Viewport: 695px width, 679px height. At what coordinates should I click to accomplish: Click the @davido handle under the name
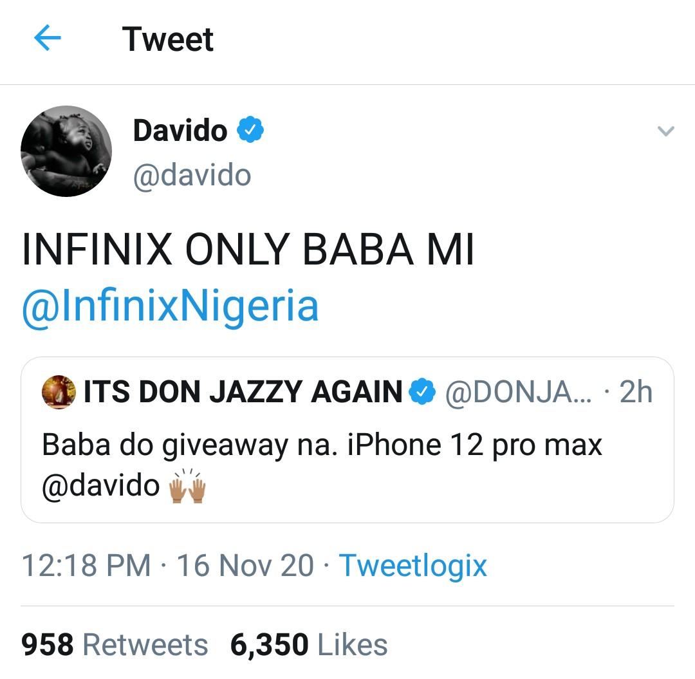click(192, 175)
